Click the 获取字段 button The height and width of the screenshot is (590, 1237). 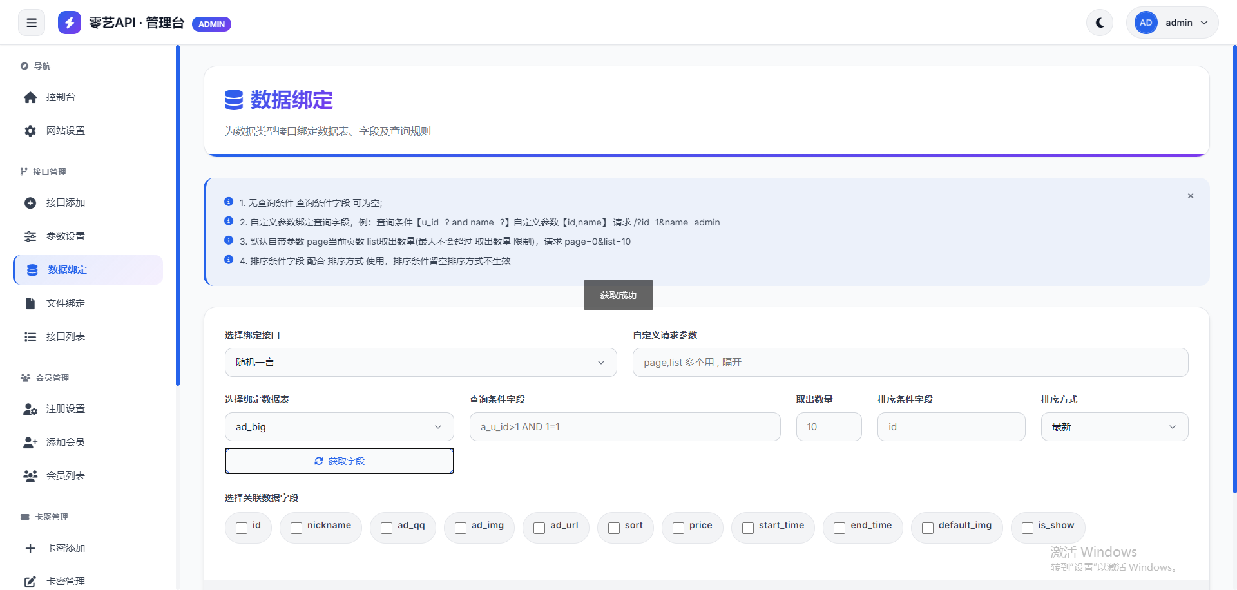point(339,461)
